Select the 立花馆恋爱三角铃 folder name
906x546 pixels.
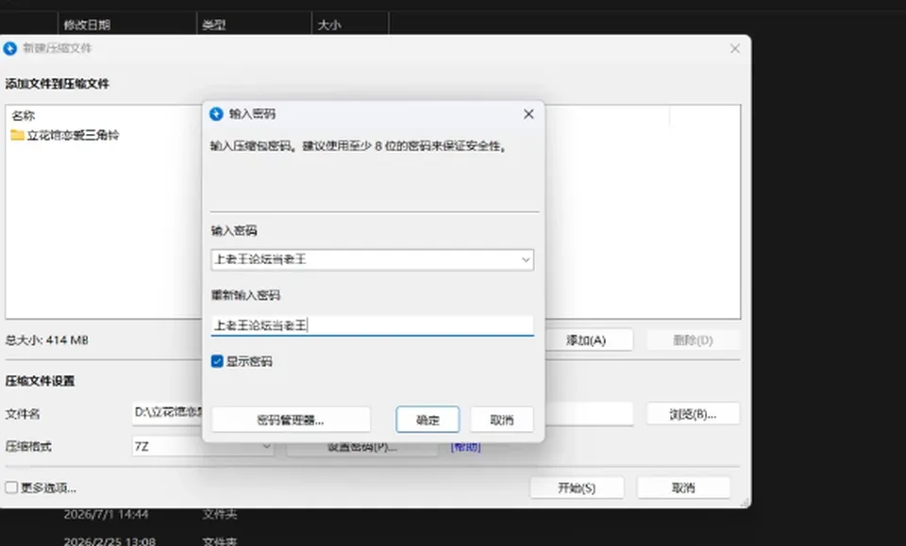(x=73, y=135)
